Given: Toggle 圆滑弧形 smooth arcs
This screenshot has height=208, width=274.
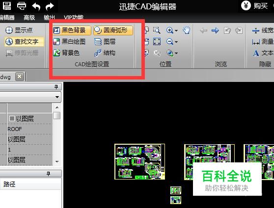Looking at the screenshot, I should point(113,30).
